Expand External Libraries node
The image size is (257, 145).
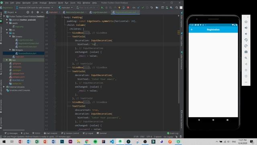(4, 87)
